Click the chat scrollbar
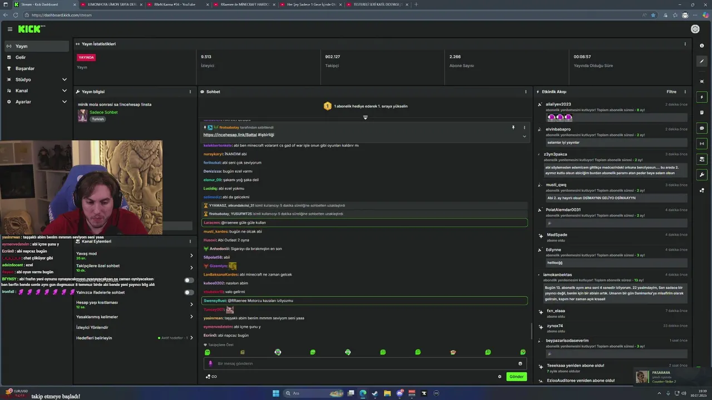This screenshot has width=712, height=400. coord(532,331)
